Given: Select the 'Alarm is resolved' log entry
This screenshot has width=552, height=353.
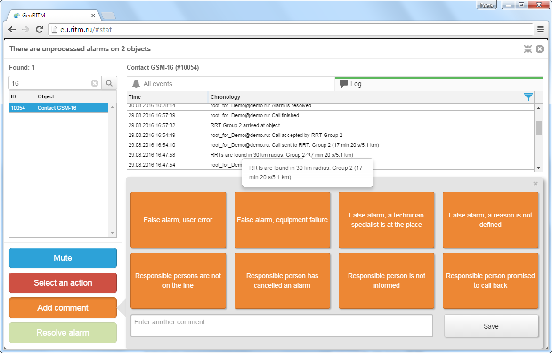Looking at the screenshot, I should tap(331, 106).
